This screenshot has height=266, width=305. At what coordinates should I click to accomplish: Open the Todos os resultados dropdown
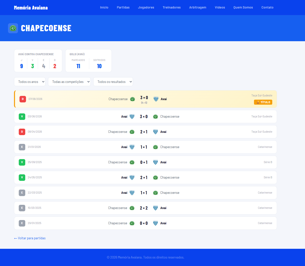pos(113,82)
